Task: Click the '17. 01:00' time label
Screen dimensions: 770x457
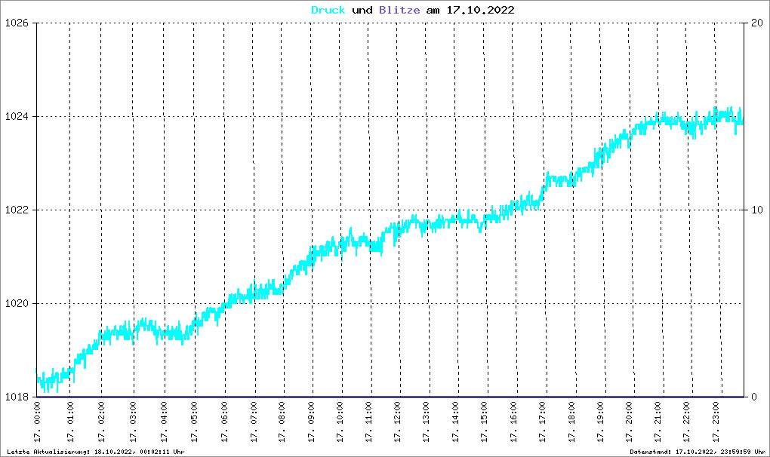Action: tap(70, 422)
